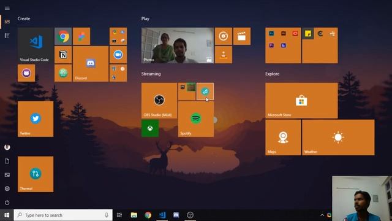Select the Explore group header

click(272, 74)
